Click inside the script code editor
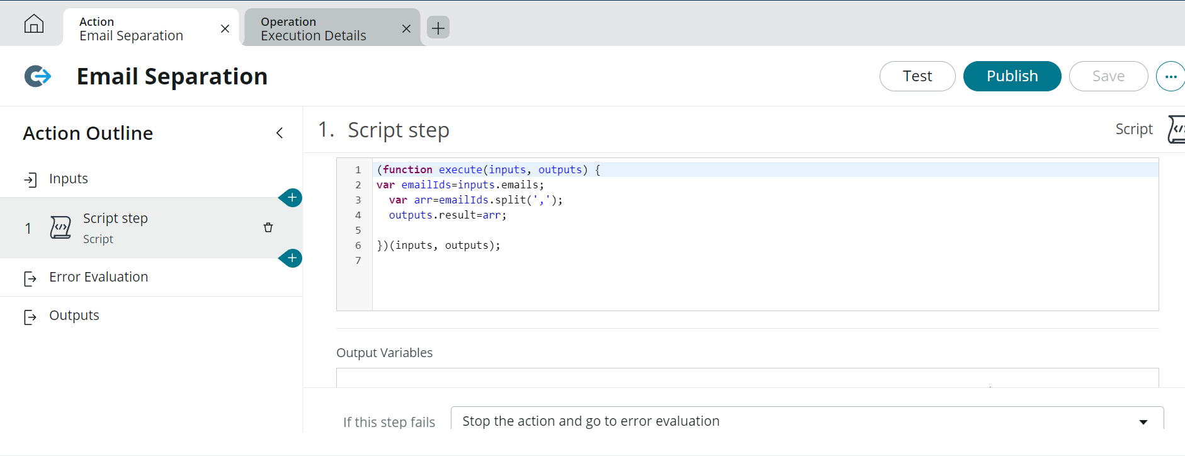Image resolution: width=1185 pixels, height=456 pixels. [x=756, y=277]
